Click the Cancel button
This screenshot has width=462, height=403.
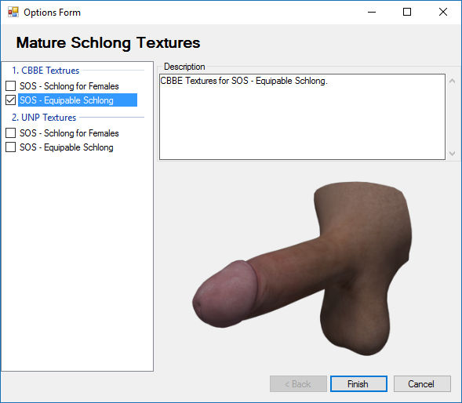pyautogui.click(x=422, y=384)
